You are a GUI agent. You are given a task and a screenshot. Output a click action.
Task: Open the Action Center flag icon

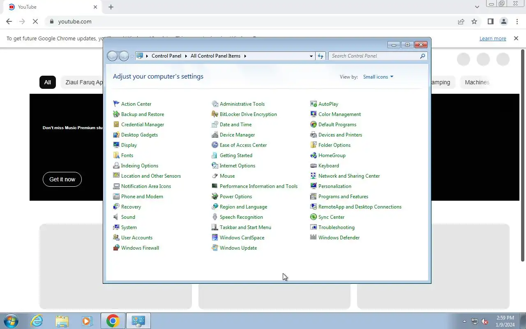pyautogui.click(x=116, y=104)
